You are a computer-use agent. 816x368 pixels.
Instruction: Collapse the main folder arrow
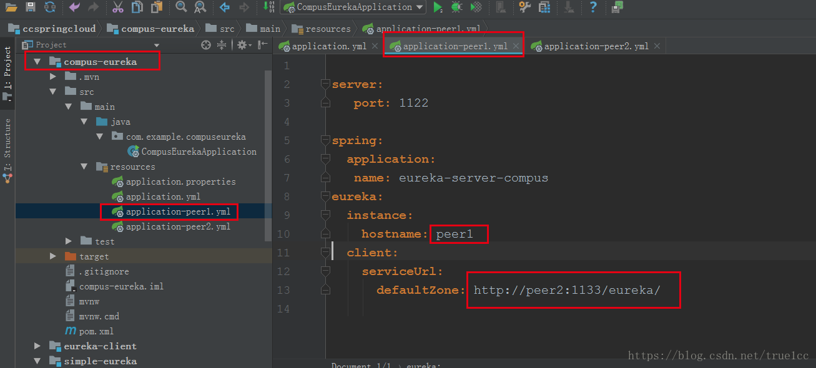pos(69,107)
